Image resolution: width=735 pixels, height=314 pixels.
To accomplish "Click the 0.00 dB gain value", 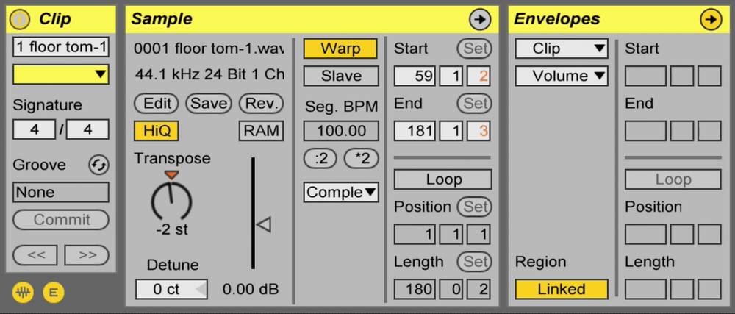I will coord(251,289).
